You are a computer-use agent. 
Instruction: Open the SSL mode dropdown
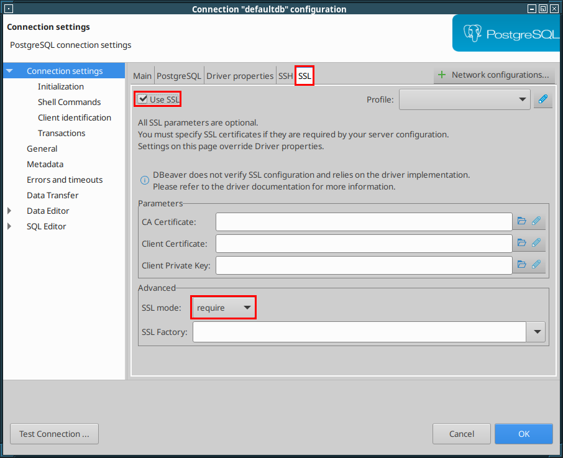click(x=223, y=308)
